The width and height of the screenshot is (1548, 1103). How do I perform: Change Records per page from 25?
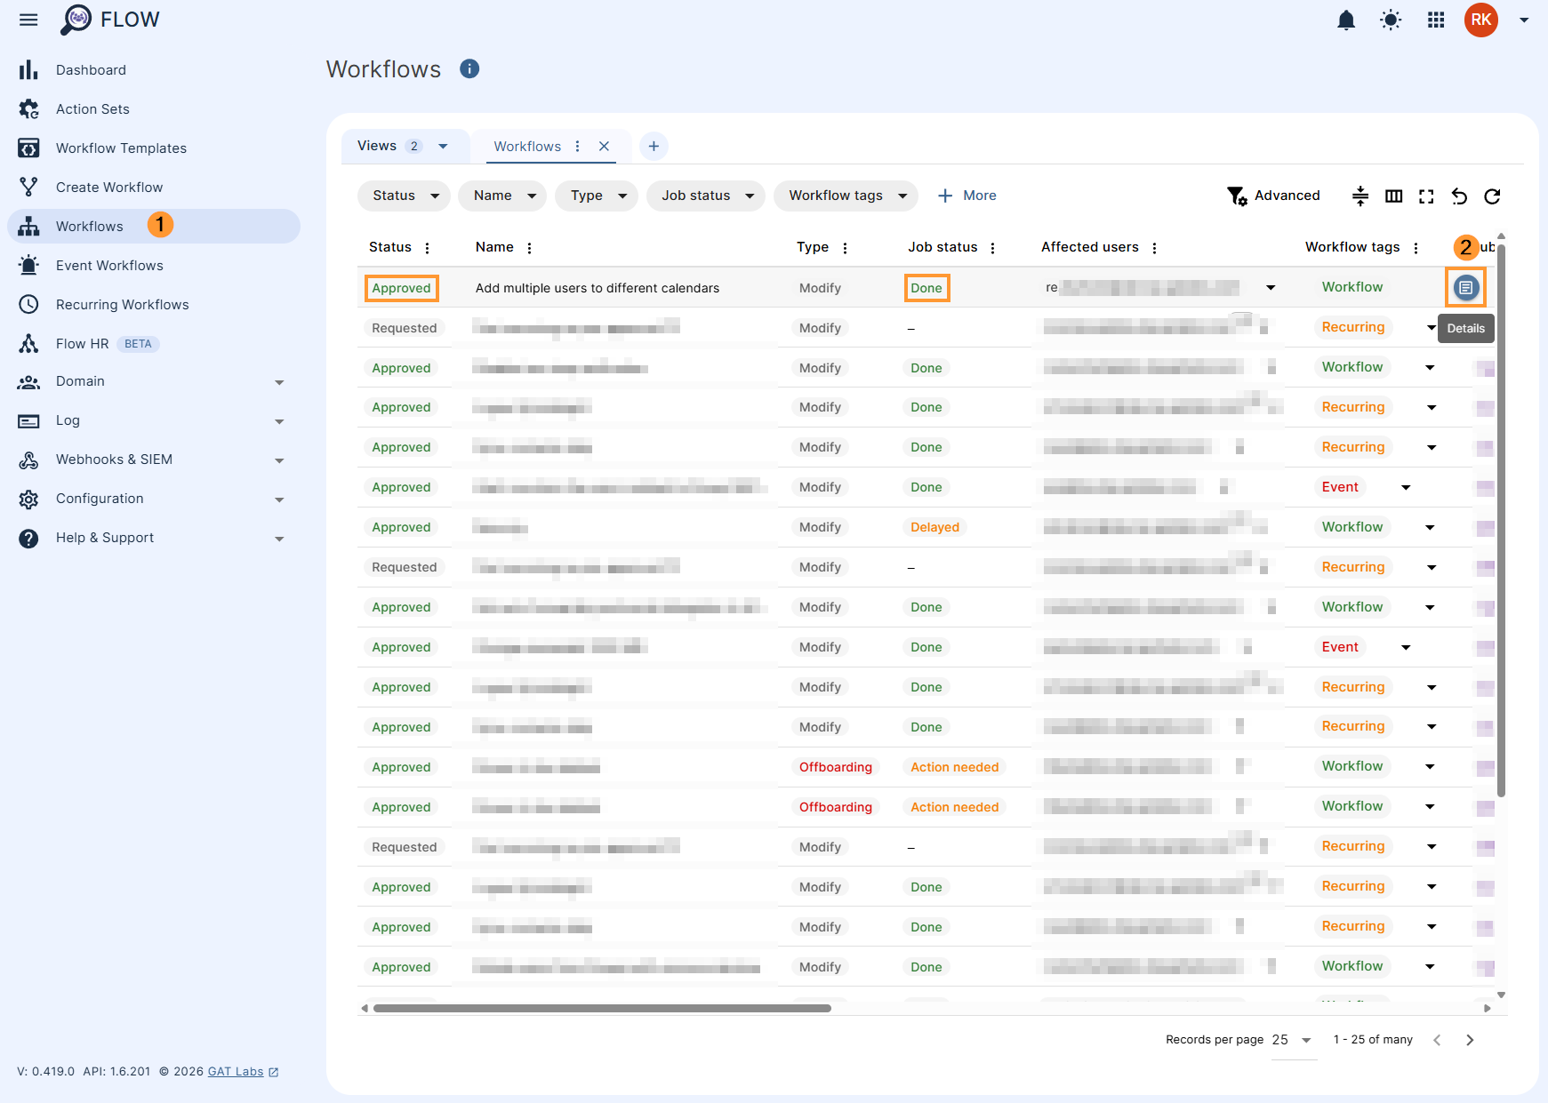click(x=1288, y=1039)
